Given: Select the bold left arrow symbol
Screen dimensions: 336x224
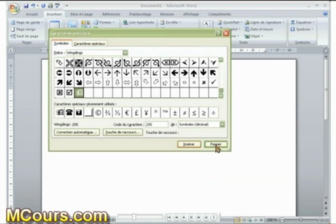Looking at the screenshot, I should [x=175, y=73].
